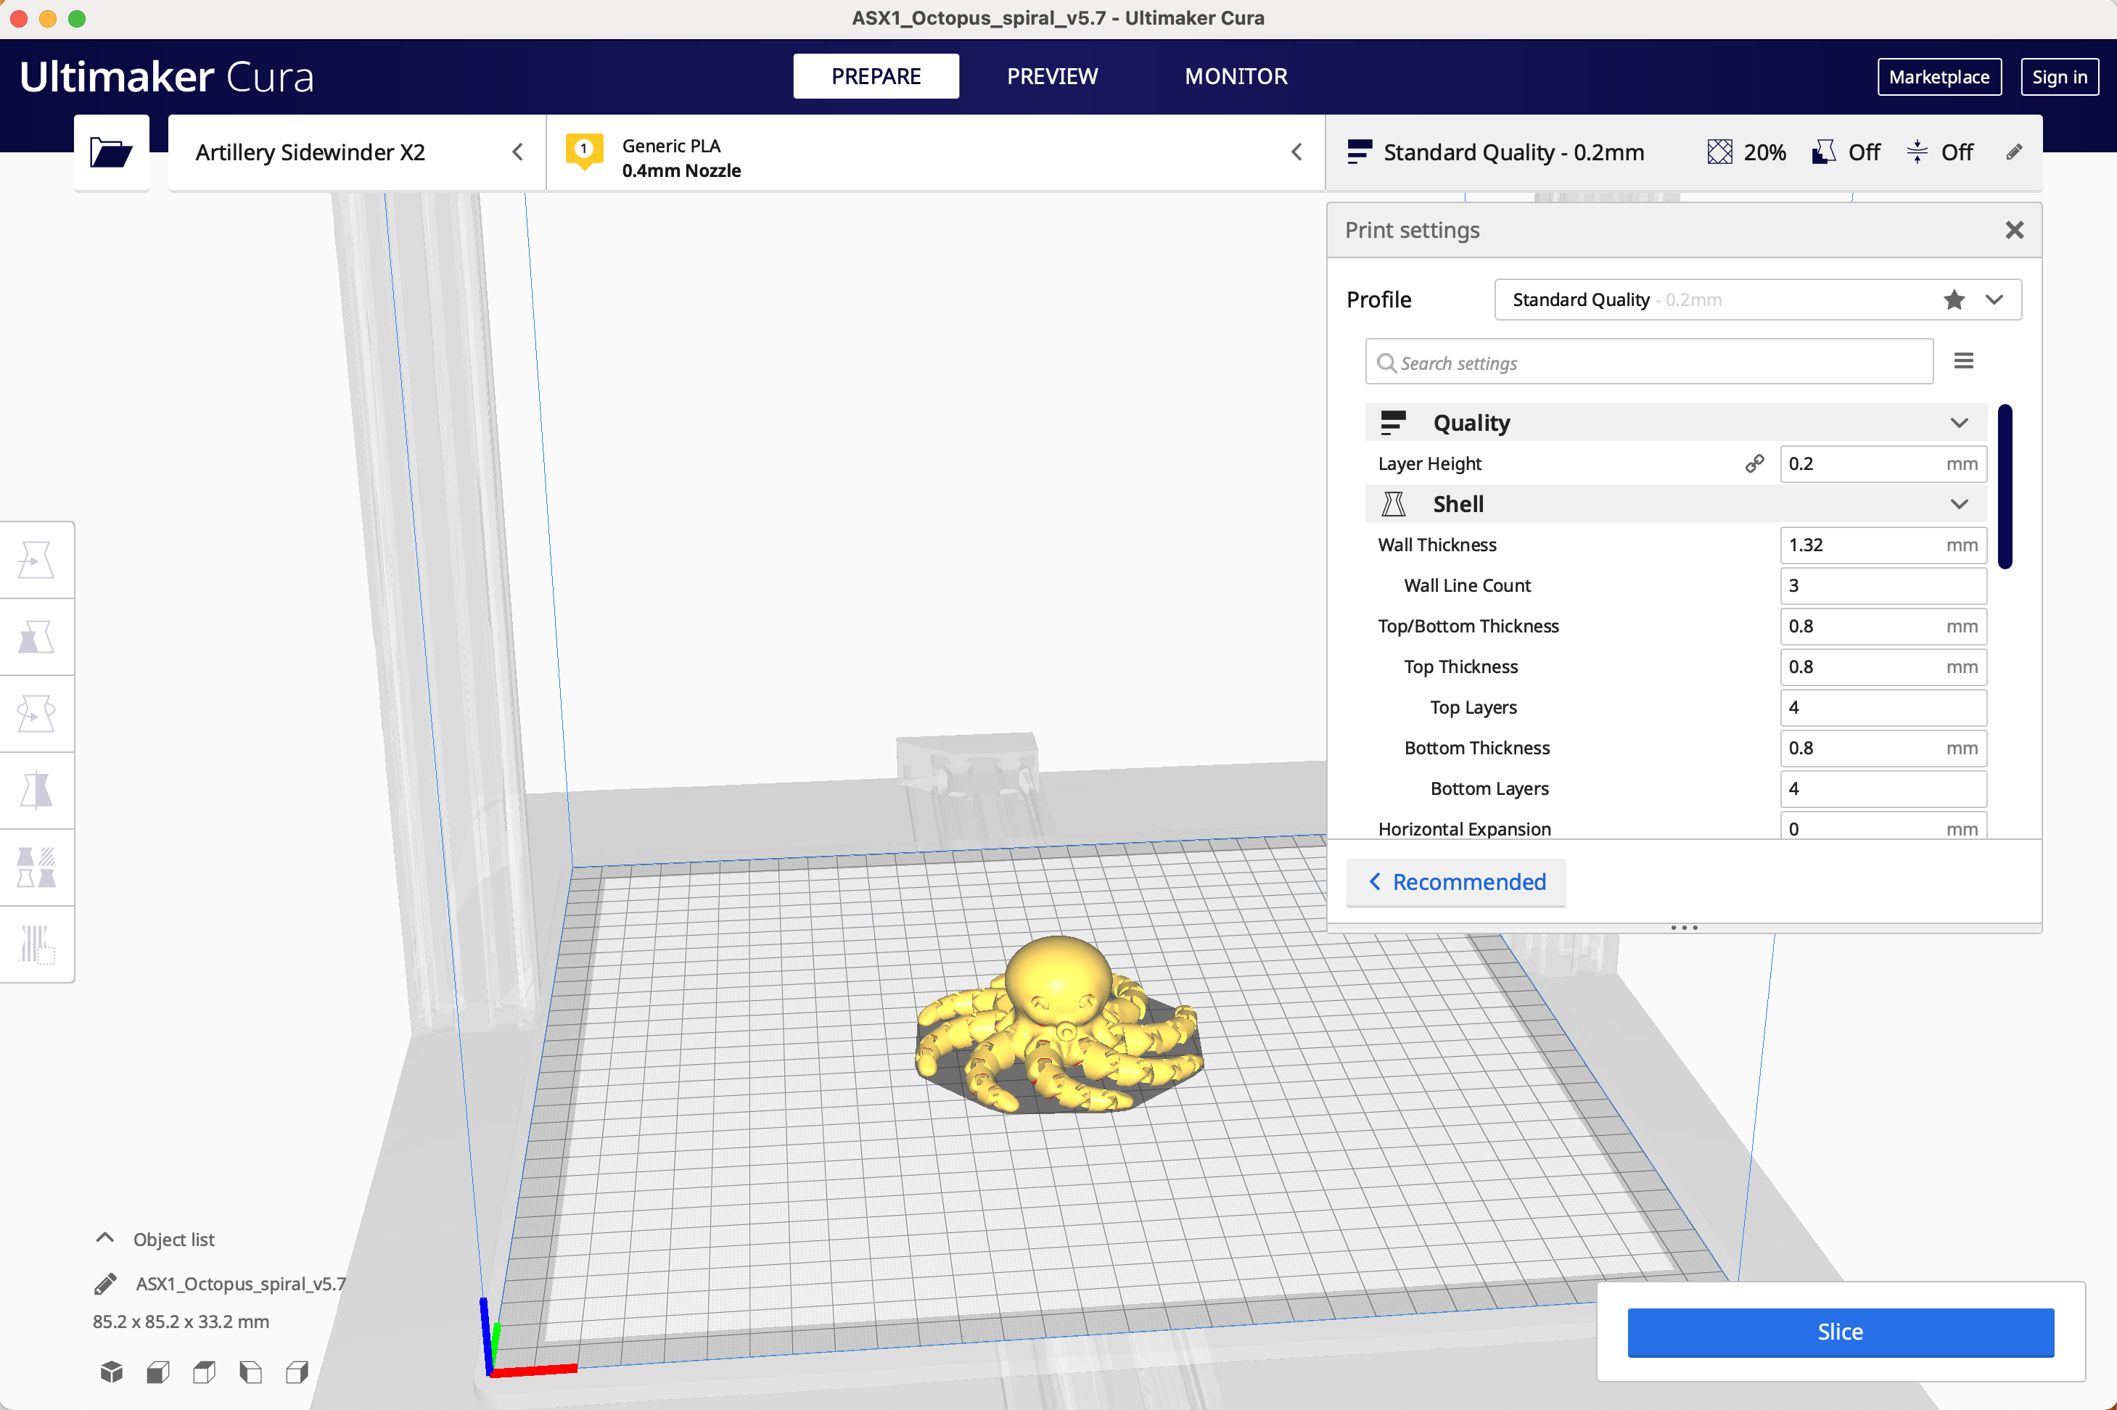The width and height of the screenshot is (2117, 1410).
Task: Click the extruder 1 material icon
Action: click(583, 151)
